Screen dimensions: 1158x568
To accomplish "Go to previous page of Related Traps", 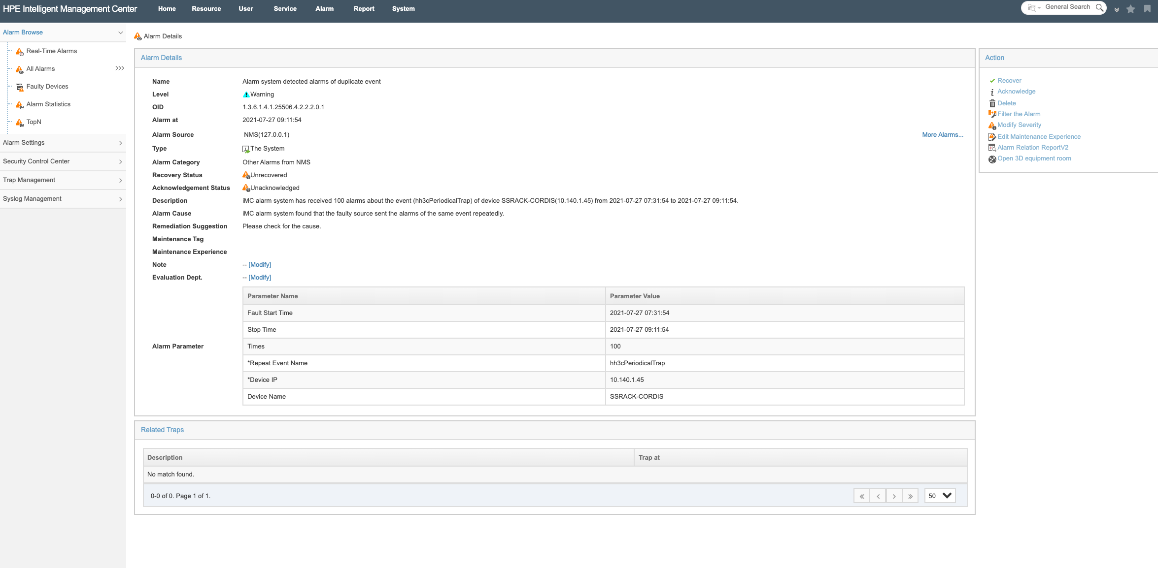I will pos(878,496).
